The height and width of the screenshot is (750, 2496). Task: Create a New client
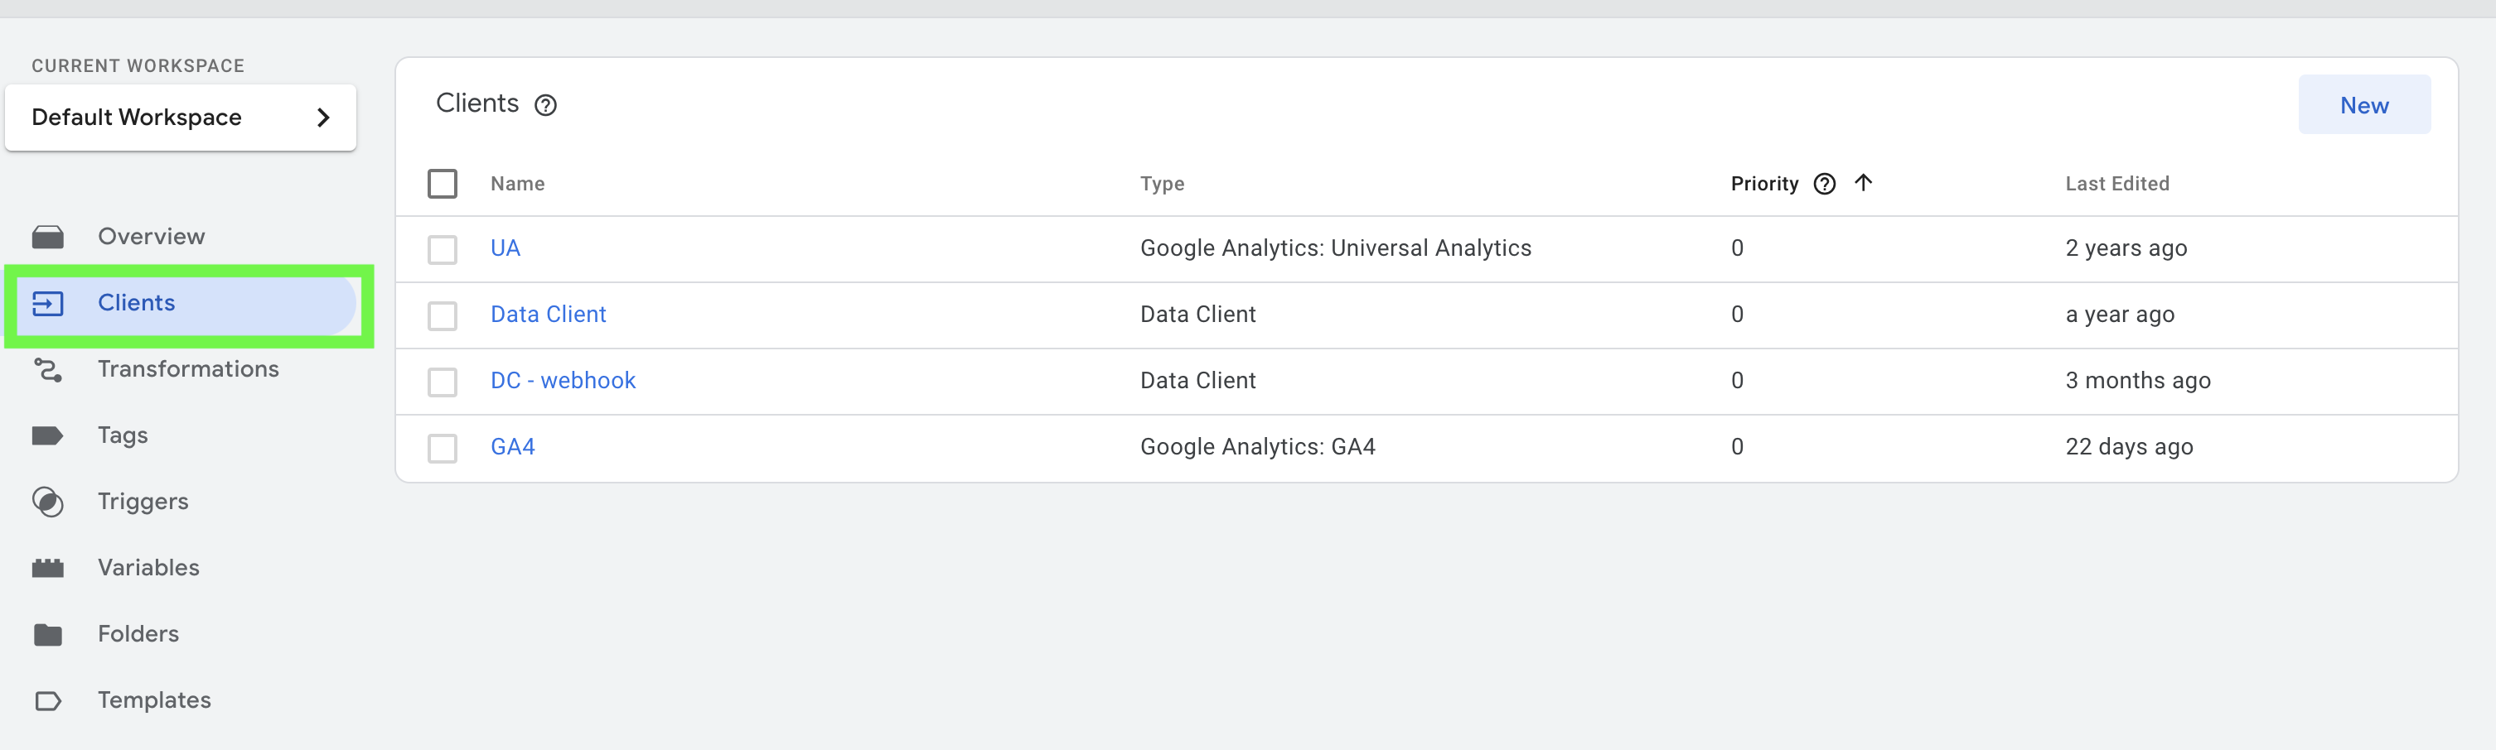(2364, 104)
